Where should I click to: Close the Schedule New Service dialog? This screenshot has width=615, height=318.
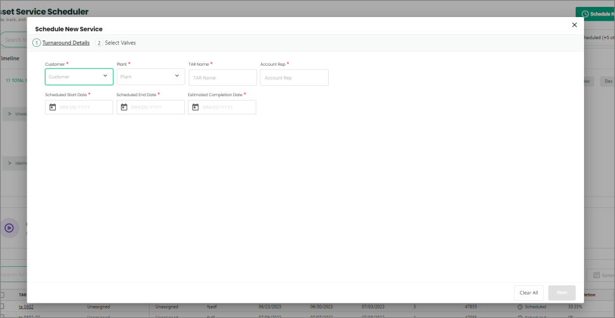click(x=574, y=25)
